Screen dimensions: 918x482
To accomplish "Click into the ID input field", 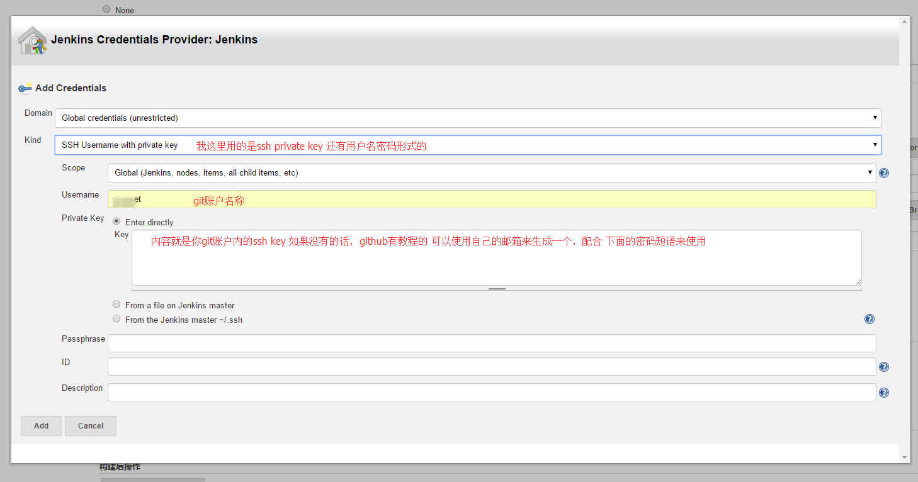I will click(x=492, y=367).
